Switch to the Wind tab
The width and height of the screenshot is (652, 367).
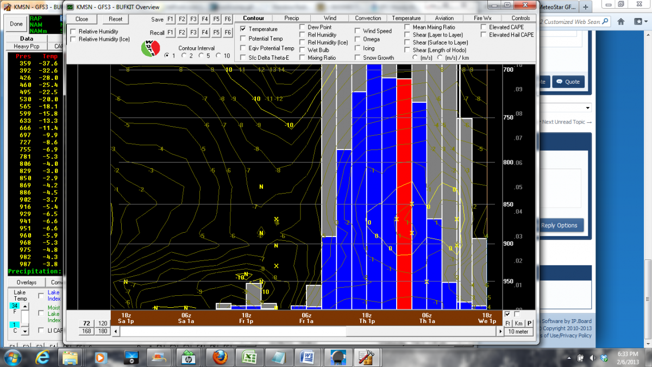pos(330,18)
